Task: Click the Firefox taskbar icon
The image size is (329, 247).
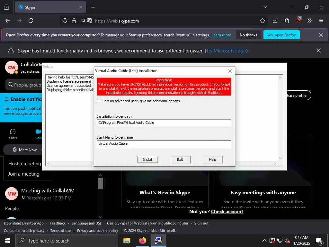Action: [x=143, y=241]
